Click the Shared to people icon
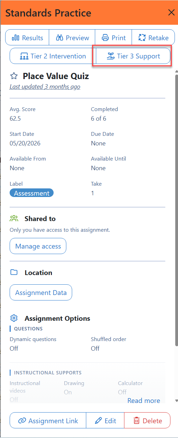 (x=14, y=218)
